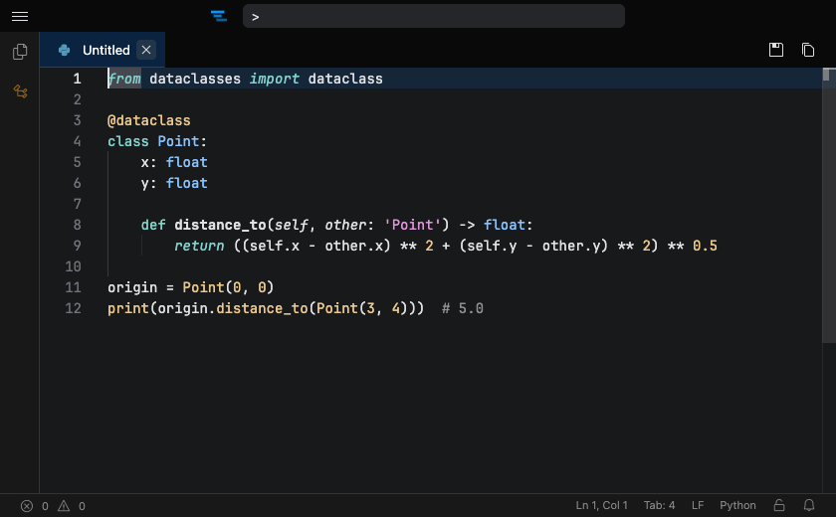Copy contents using the duplicate pages icon
The image size is (836, 517).
point(808,50)
